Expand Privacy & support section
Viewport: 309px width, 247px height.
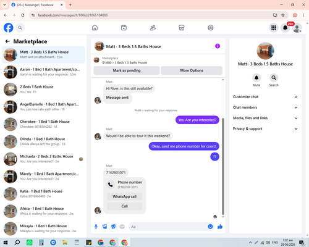tap(265, 128)
